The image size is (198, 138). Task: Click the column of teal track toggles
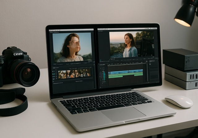(x=104, y=76)
